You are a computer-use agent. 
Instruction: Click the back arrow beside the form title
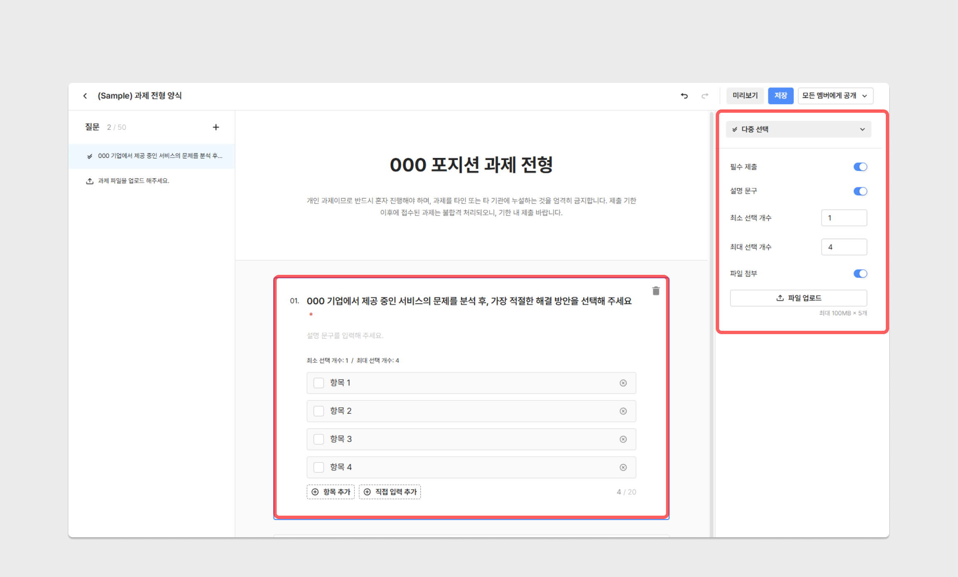tap(85, 96)
